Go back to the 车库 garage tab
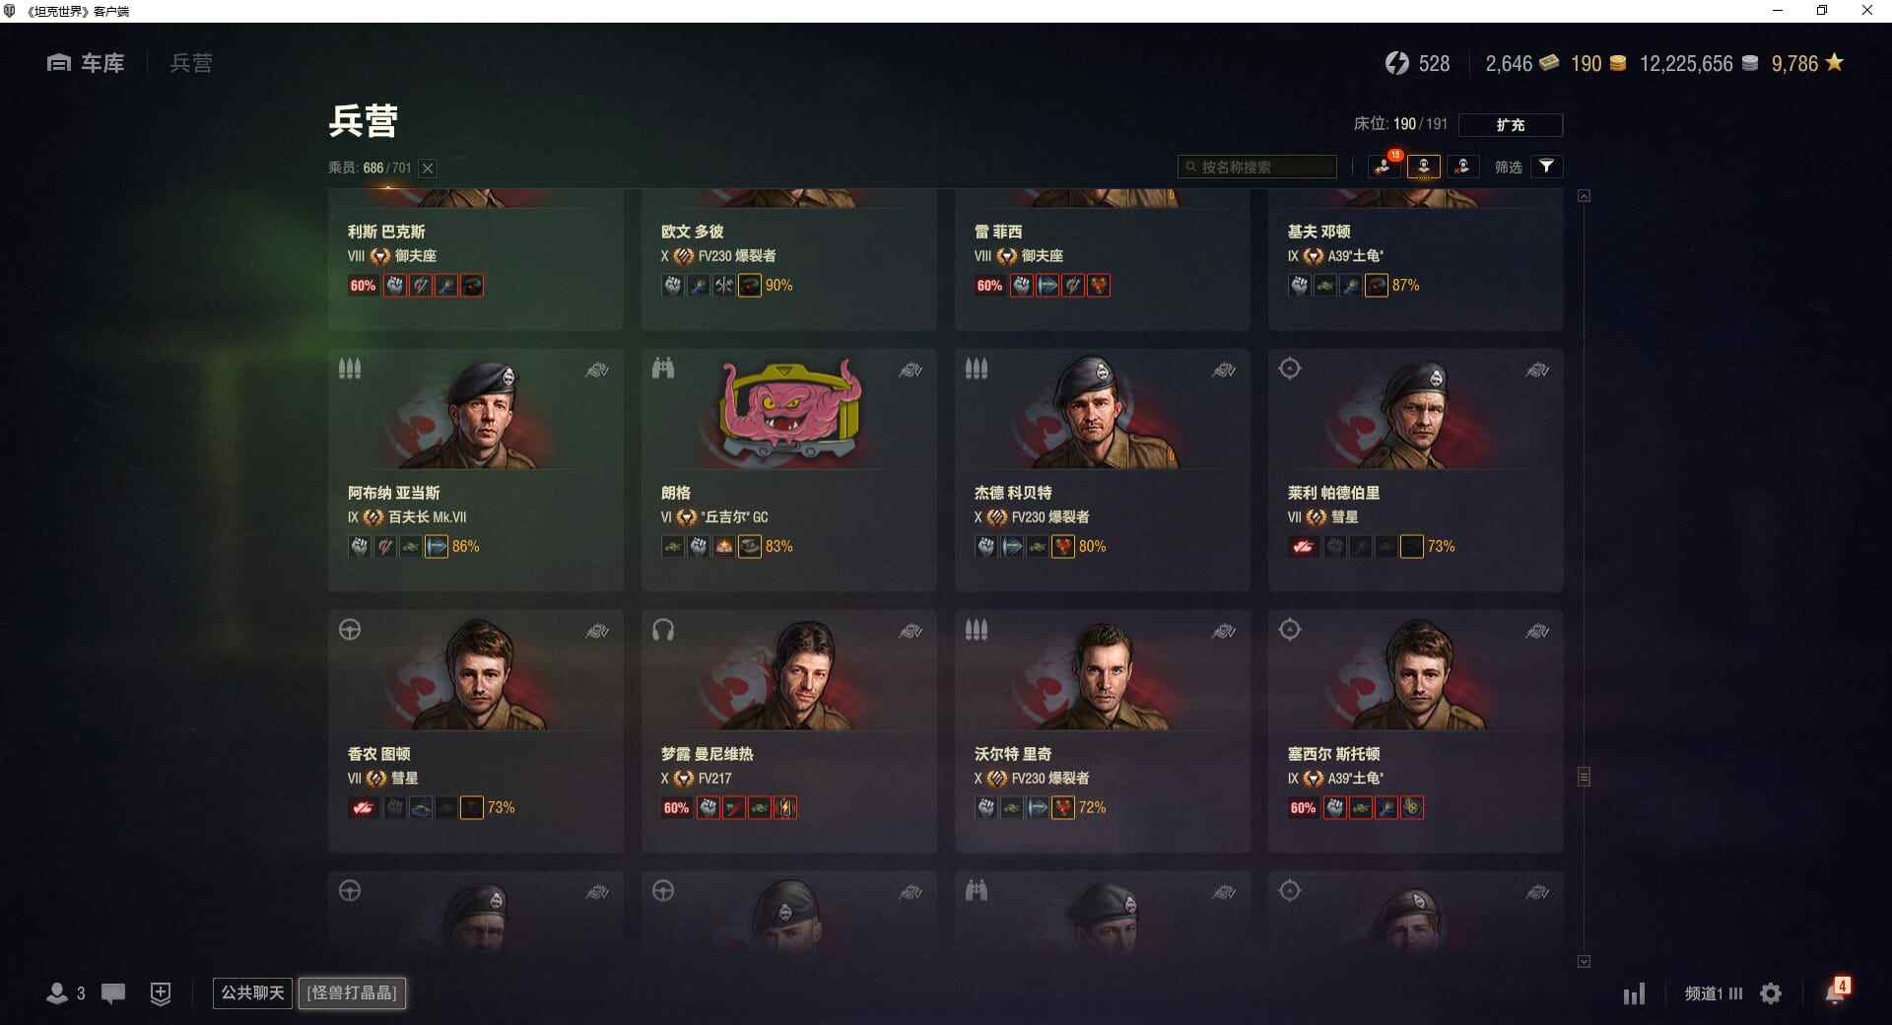The width and height of the screenshot is (1892, 1025). click(86, 63)
